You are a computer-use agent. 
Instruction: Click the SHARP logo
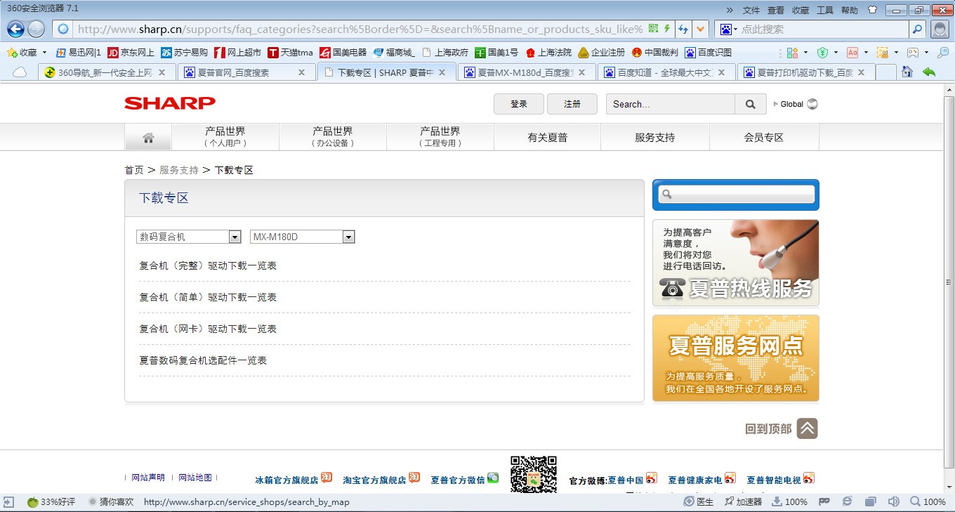(170, 103)
